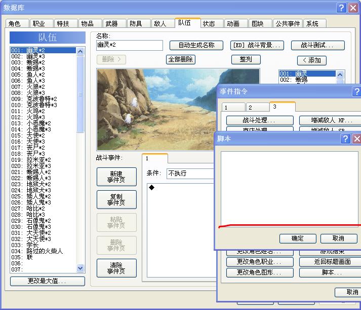Screen dimensions: 361x310
Task: Click 复制事件页 button
Action: tap(116, 200)
